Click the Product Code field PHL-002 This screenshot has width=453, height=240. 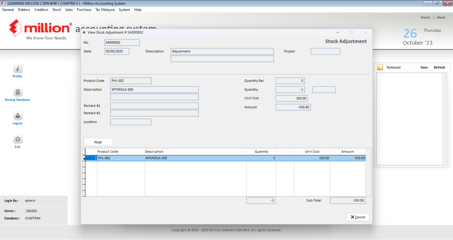(131, 81)
